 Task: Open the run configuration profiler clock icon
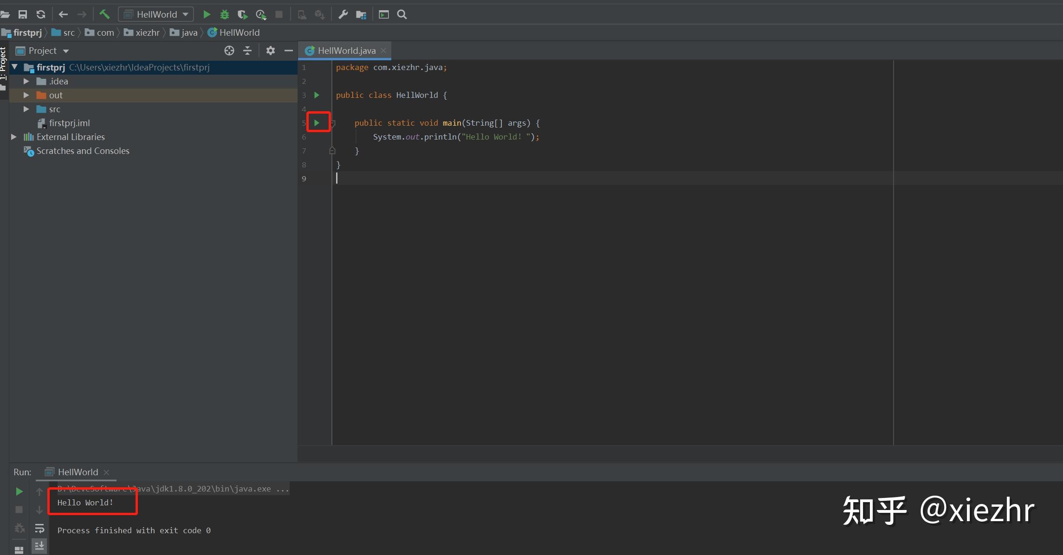pyautogui.click(x=261, y=14)
